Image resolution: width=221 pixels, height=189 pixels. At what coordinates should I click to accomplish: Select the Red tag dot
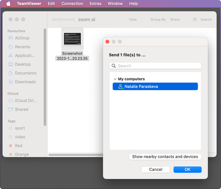coord(11,146)
